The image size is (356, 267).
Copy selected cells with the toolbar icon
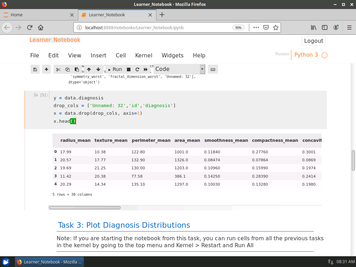[x=67, y=70]
